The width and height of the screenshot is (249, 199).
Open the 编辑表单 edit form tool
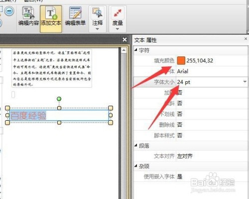(75, 16)
